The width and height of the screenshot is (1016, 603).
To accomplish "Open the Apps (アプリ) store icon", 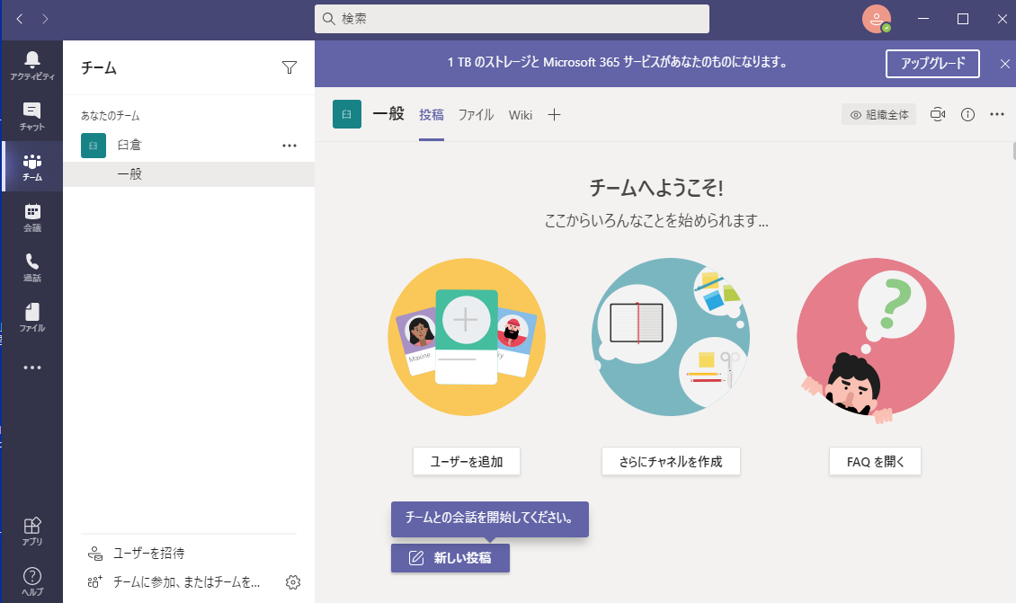I will pyautogui.click(x=32, y=530).
